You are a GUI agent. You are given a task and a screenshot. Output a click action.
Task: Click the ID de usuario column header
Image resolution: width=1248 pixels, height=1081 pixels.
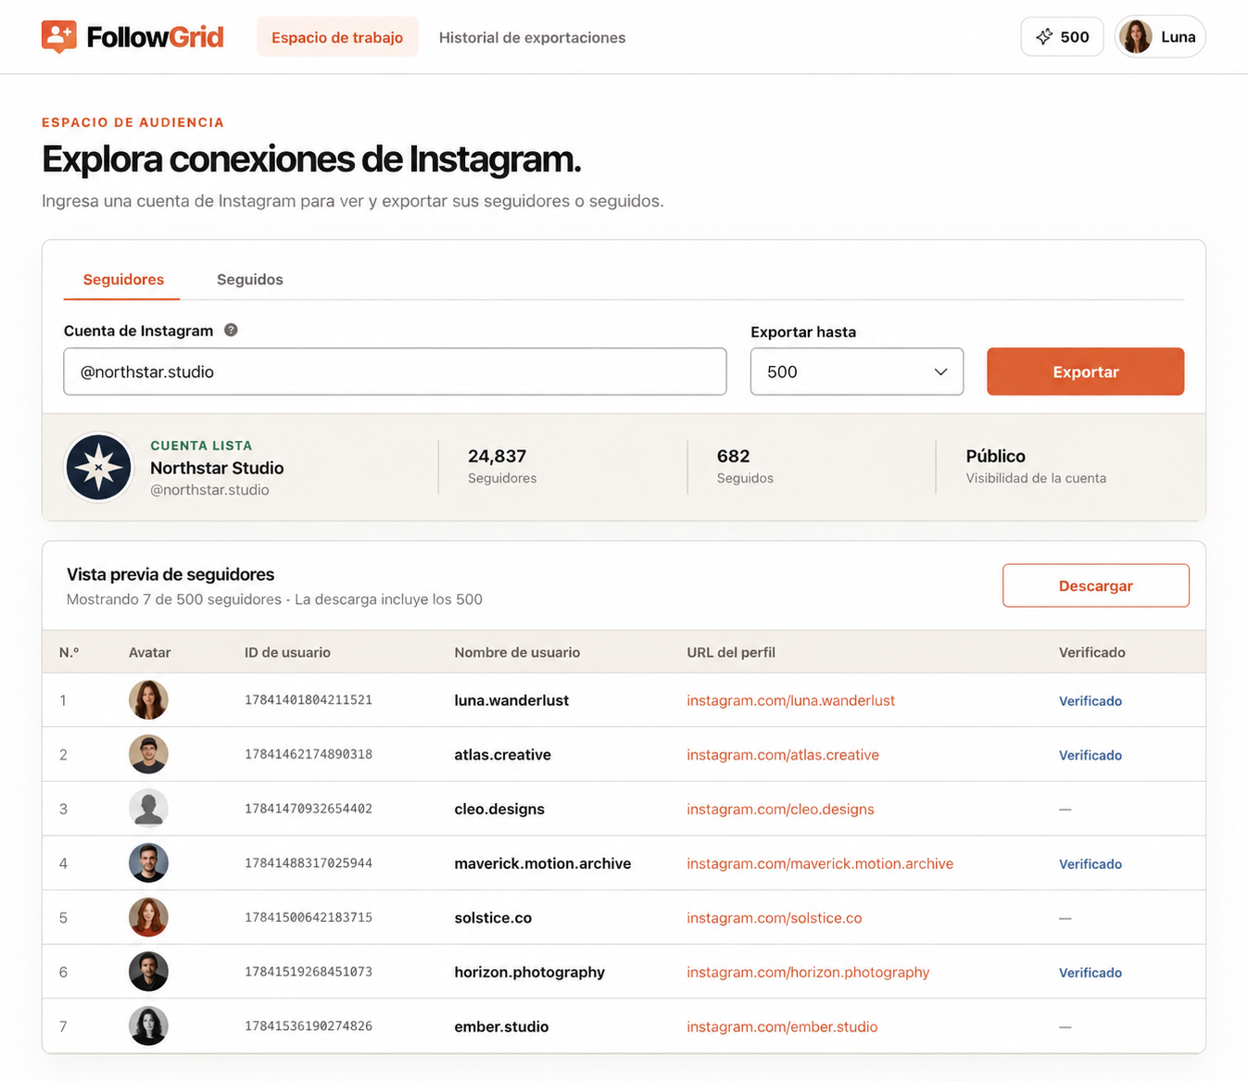(287, 652)
